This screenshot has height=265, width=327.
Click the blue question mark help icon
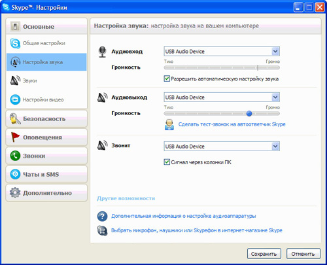coord(102,216)
